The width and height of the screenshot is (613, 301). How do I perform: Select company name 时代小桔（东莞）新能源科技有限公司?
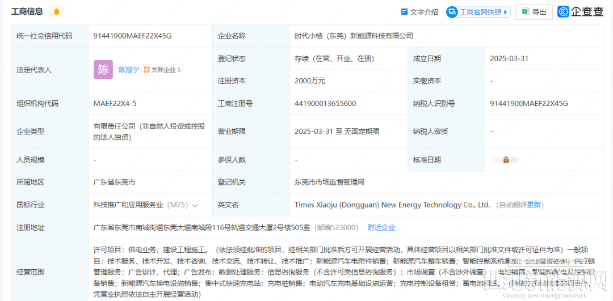point(354,36)
